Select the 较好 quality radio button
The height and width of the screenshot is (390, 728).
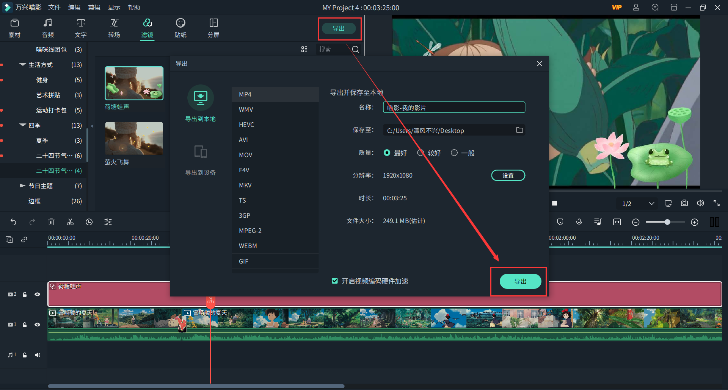click(x=420, y=153)
